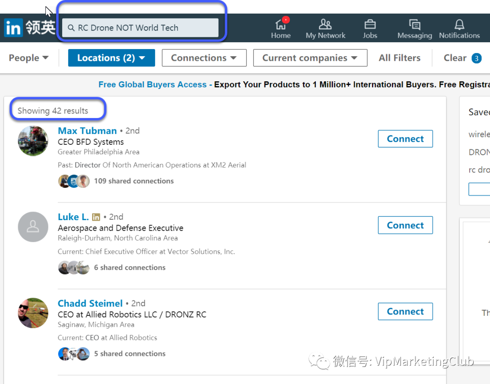Screen dimensions: 490x384
Task: Click the search magnifier icon
Action: [x=71, y=28]
